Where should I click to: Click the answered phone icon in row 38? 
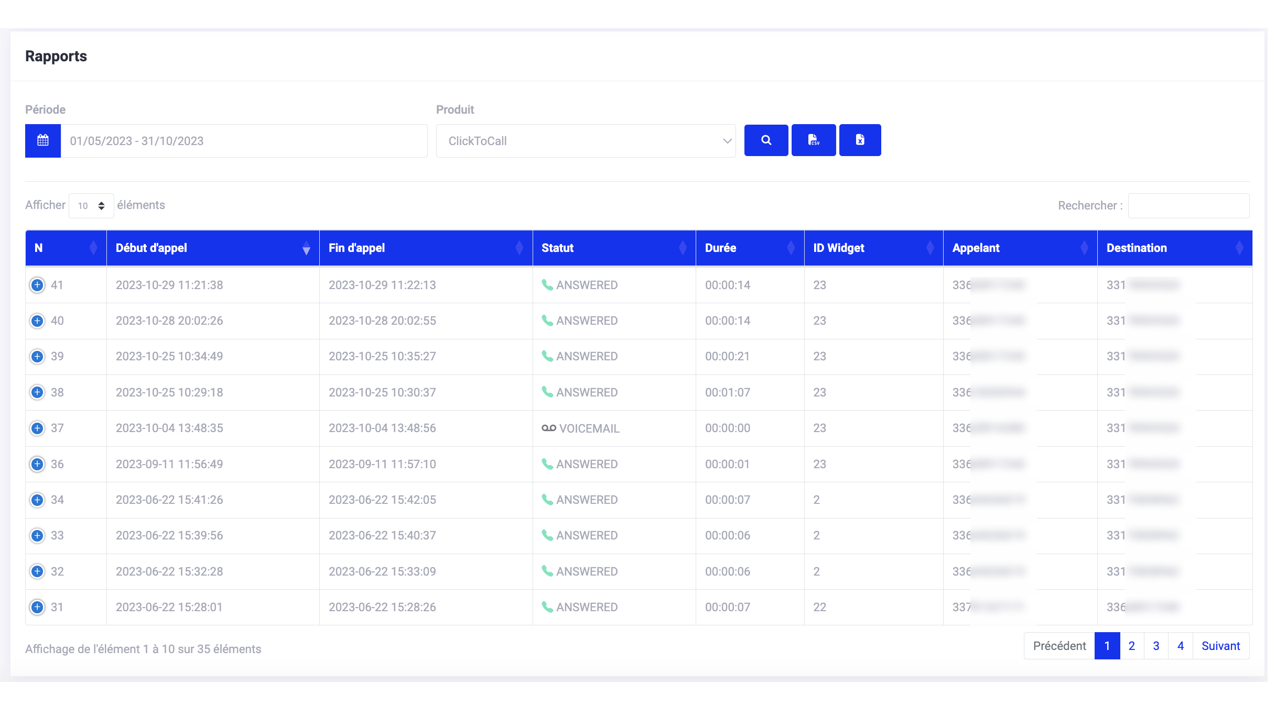(x=547, y=392)
